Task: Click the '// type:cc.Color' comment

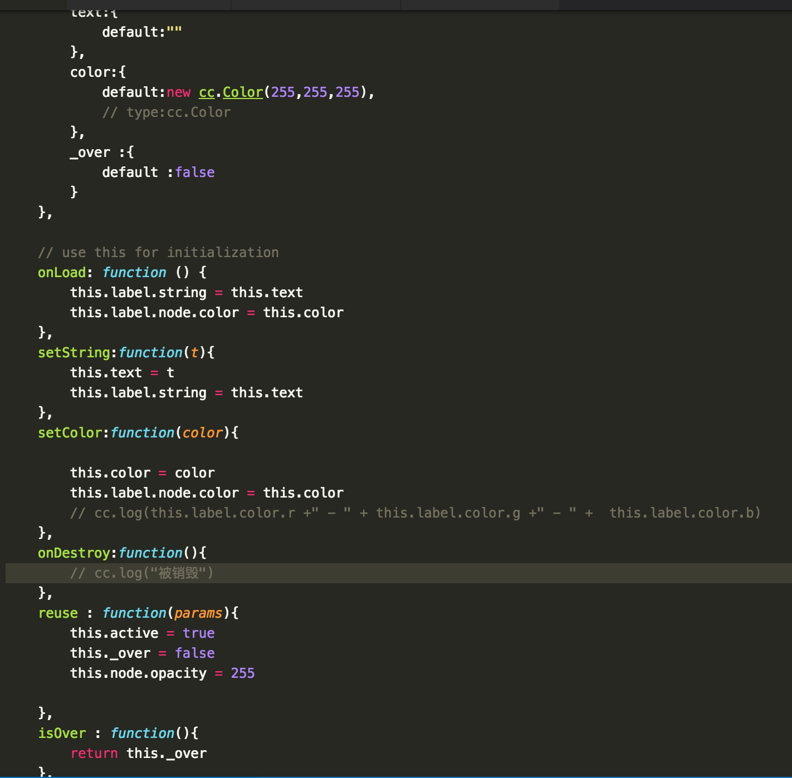Action: click(x=167, y=112)
